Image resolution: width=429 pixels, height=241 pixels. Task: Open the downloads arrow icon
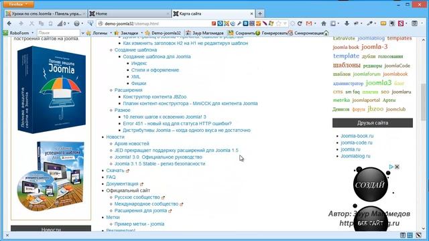pos(347,23)
